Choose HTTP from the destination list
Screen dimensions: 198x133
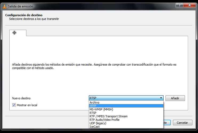coord(126,106)
